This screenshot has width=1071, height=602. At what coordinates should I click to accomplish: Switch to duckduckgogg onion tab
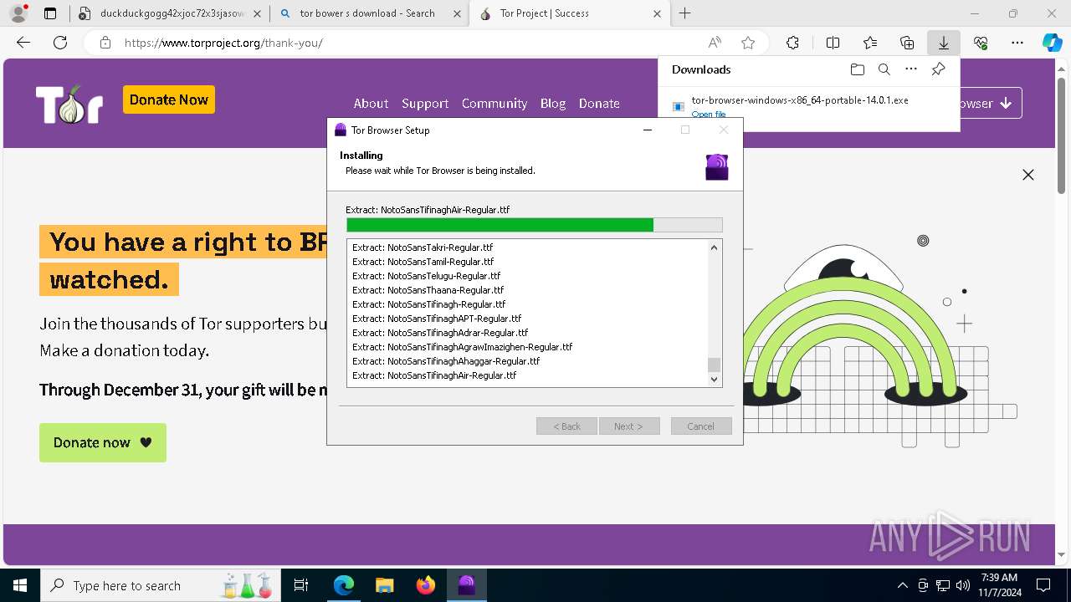(171, 13)
